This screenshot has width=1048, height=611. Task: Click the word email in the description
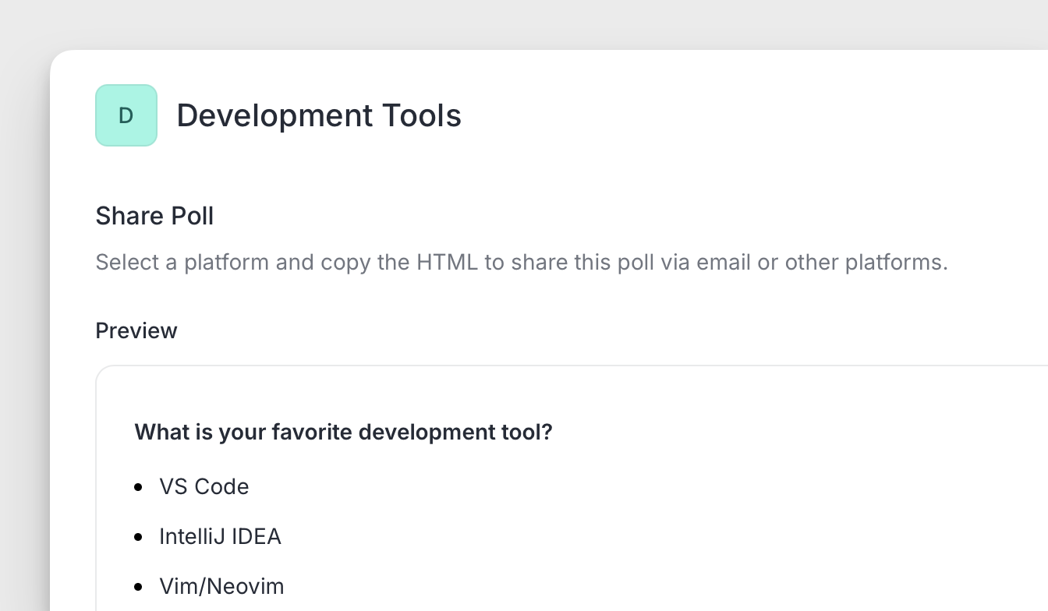(724, 262)
